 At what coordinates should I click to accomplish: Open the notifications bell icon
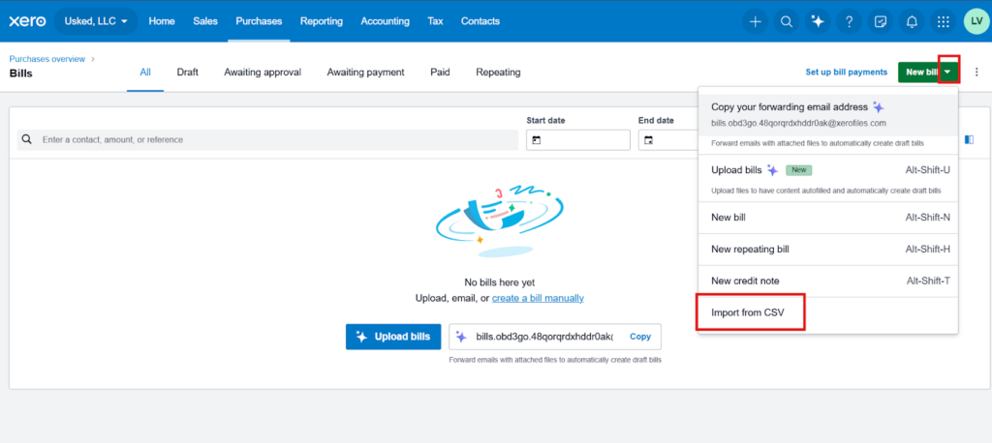[x=912, y=21]
